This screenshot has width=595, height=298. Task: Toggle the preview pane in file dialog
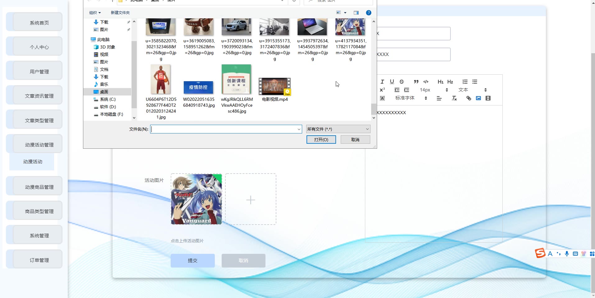tap(356, 13)
